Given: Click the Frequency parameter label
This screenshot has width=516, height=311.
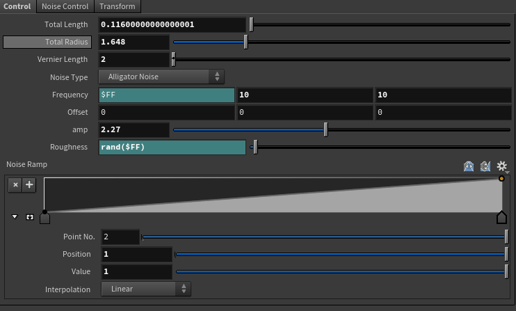Looking at the screenshot, I should pyautogui.click(x=70, y=95).
